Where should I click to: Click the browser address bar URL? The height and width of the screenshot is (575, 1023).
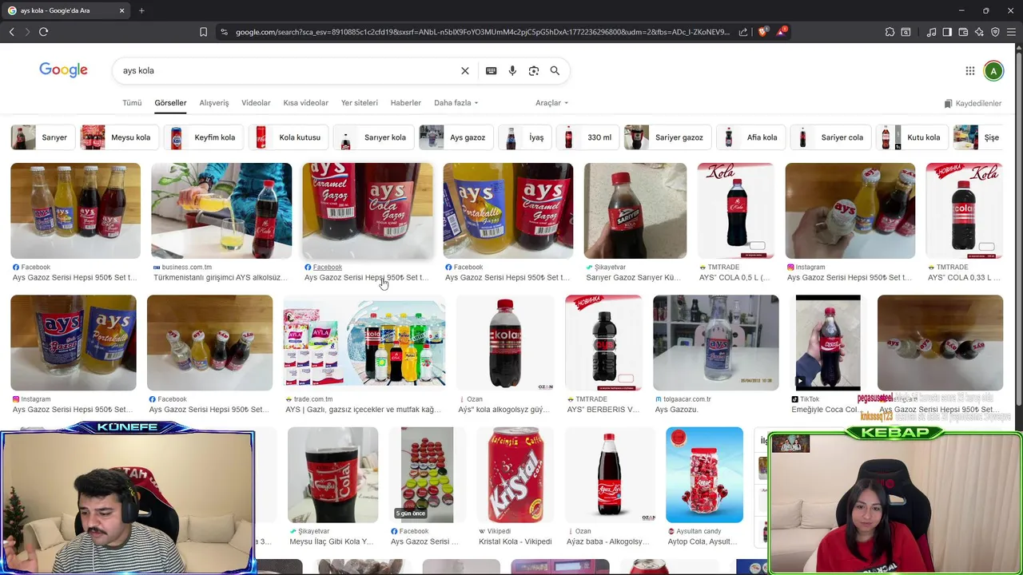pyautogui.click(x=483, y=32)
